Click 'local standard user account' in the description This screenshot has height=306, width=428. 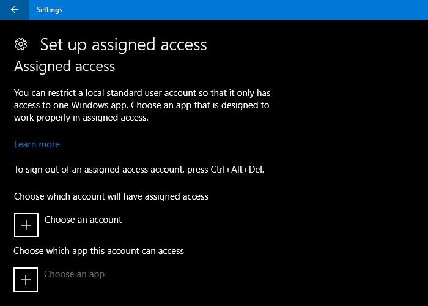(141, 93)
